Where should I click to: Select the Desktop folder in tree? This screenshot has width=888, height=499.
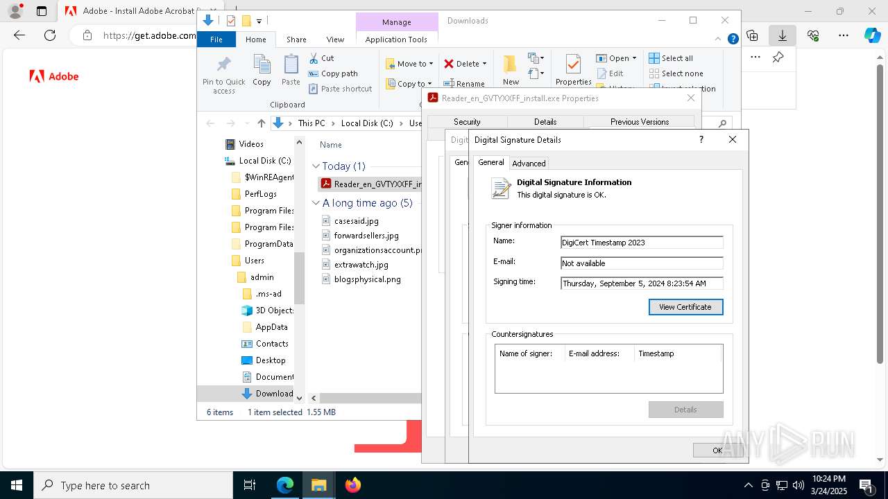(x=263, y=360)
